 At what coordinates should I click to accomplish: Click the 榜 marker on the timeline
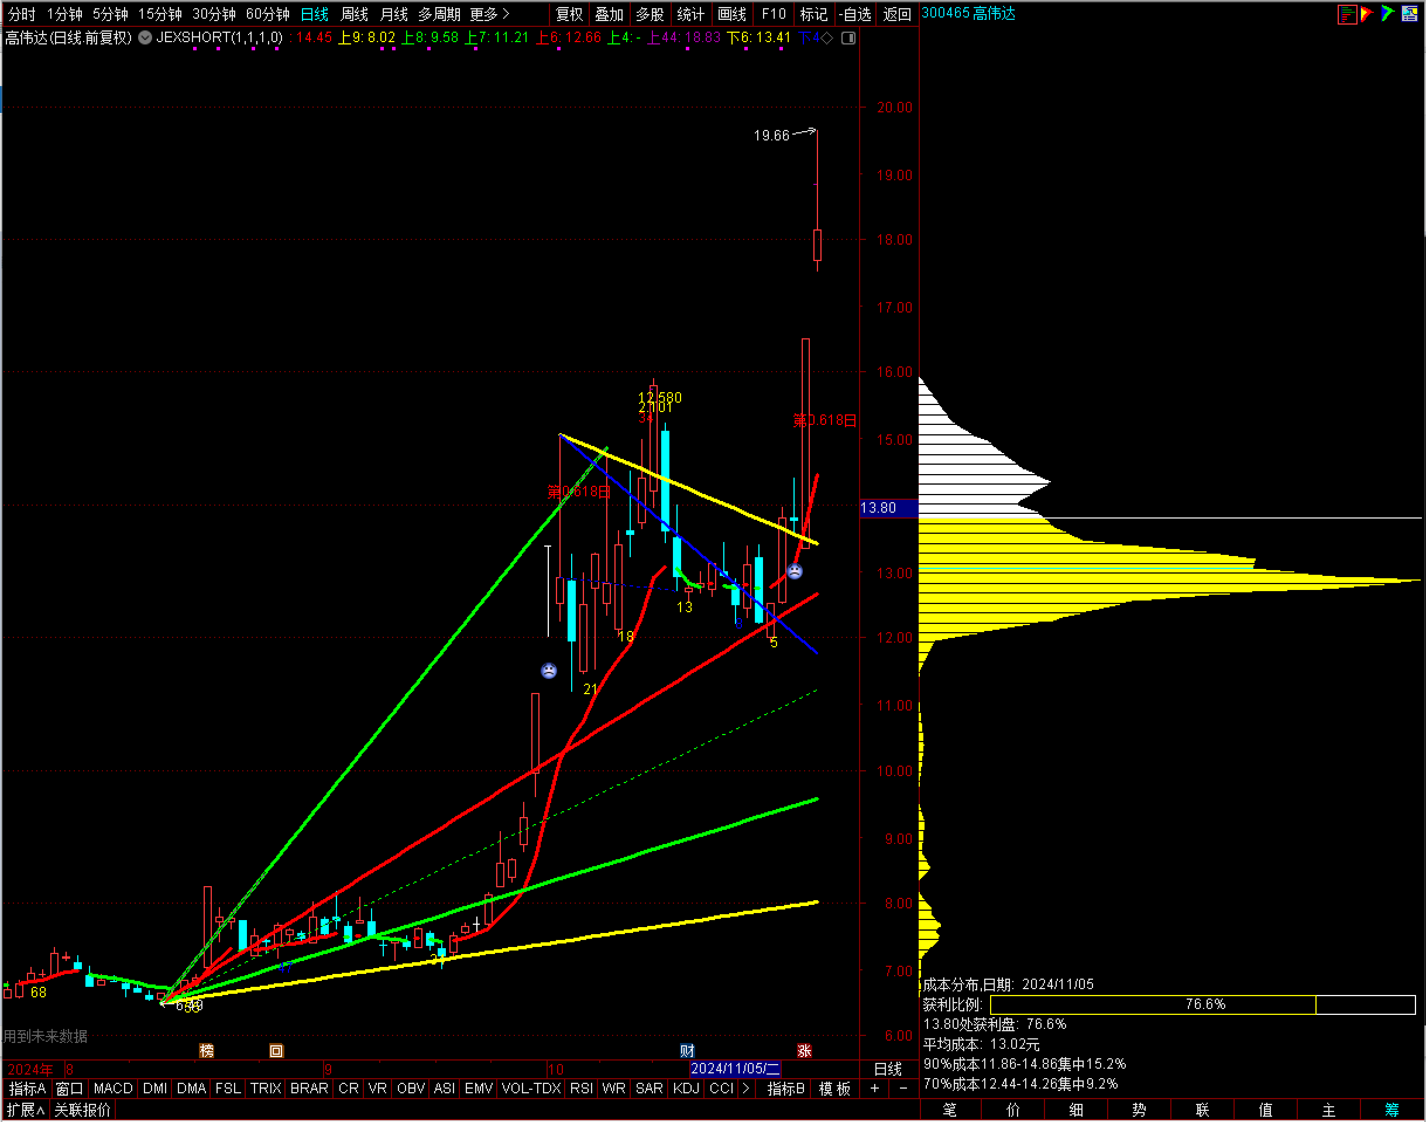point(207,1051)
